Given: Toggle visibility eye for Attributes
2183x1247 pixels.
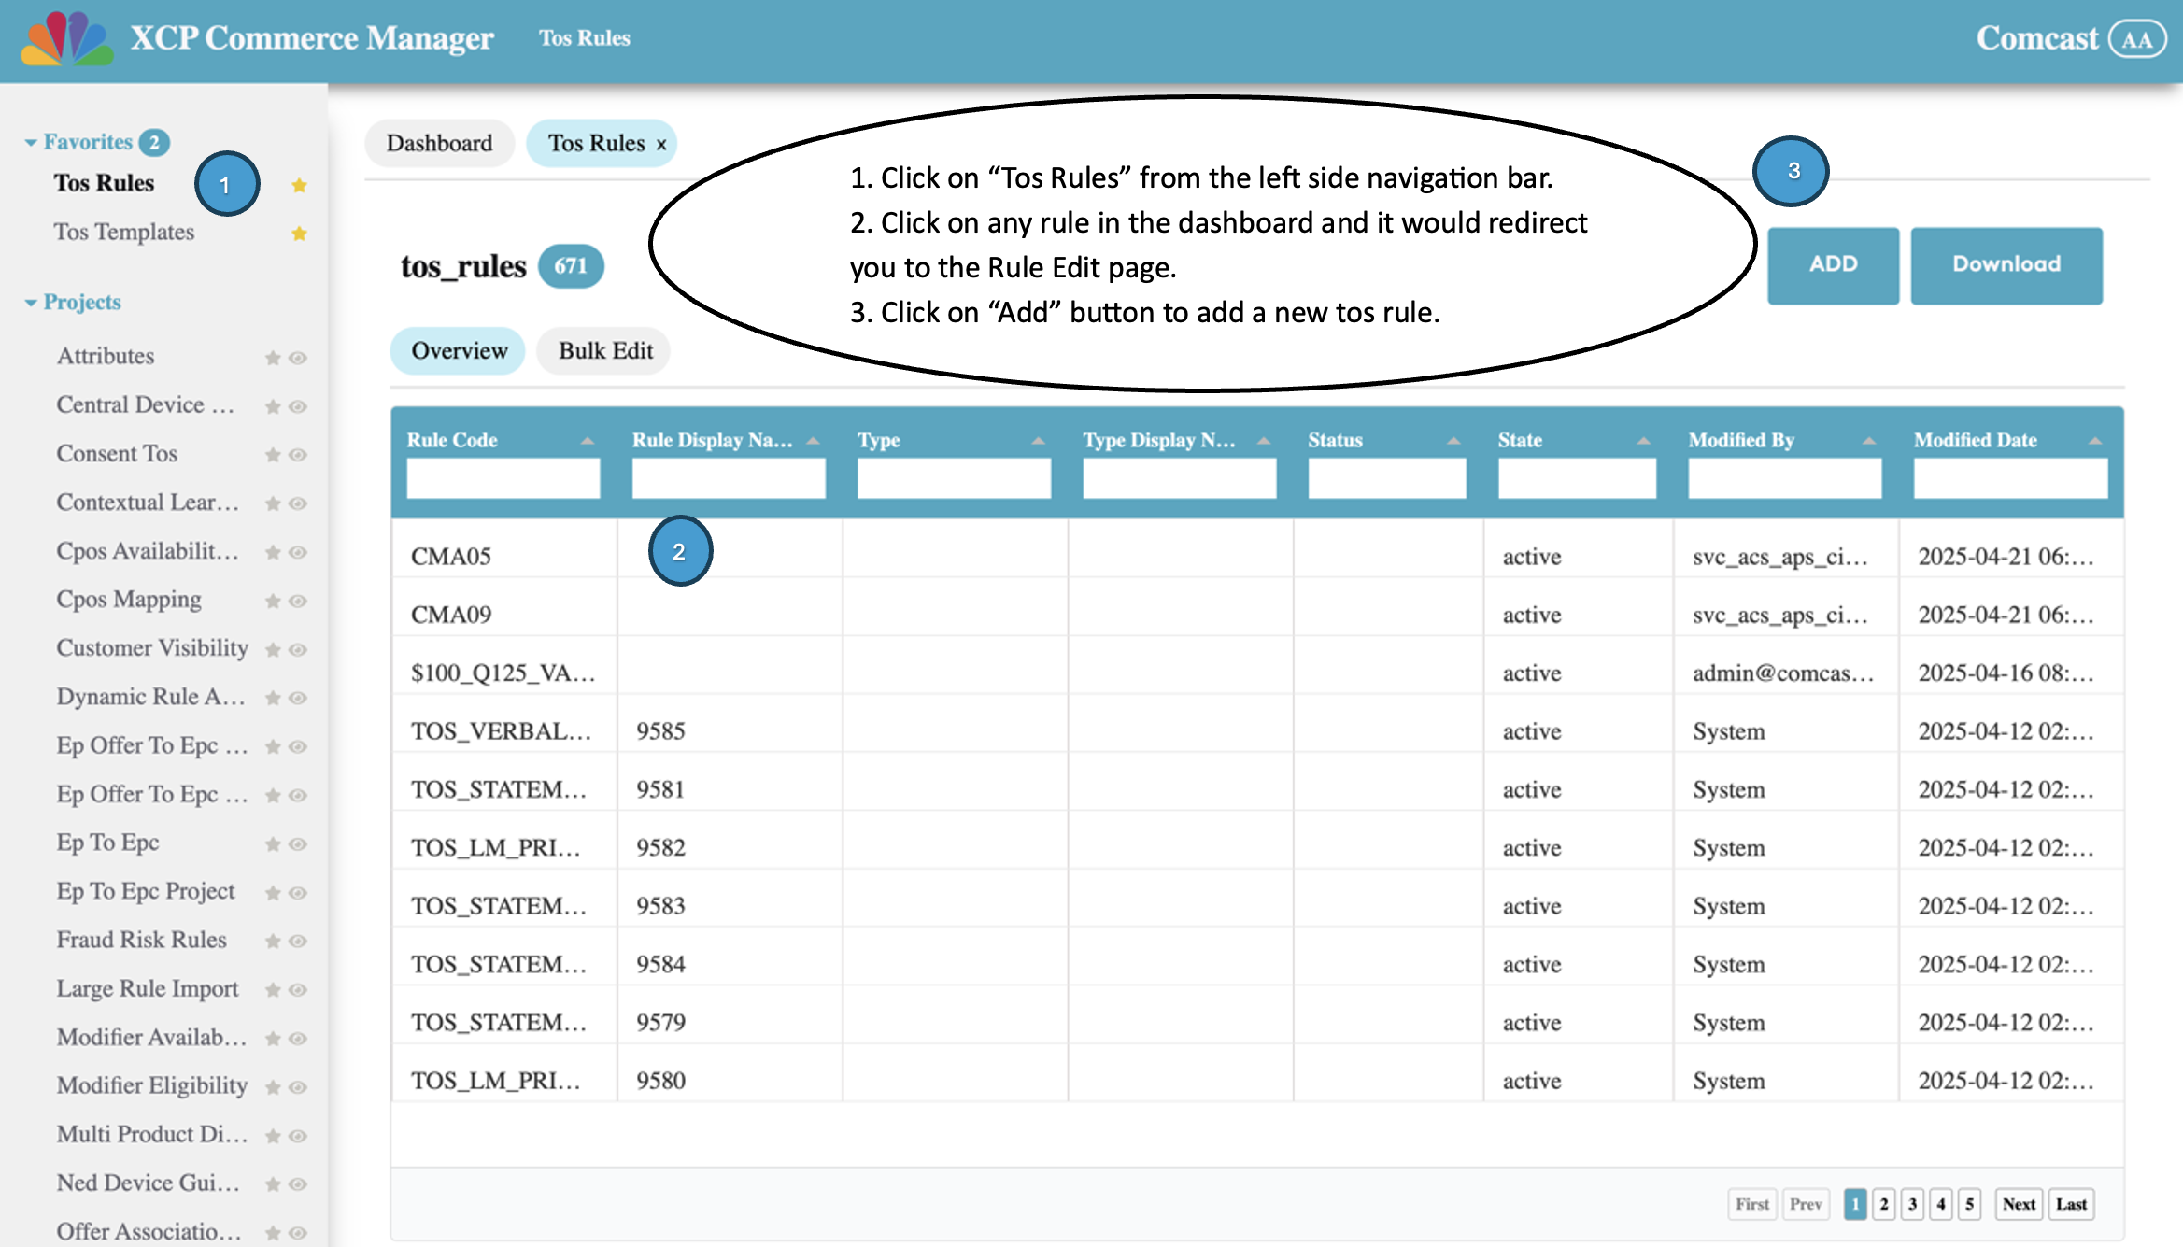Looking at the screenshot, I should (298, 358).
